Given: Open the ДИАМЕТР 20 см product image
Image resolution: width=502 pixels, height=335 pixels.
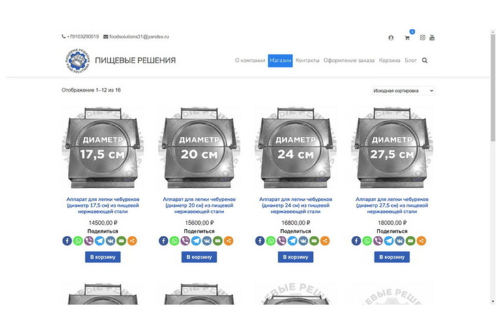Looking at the screenshot, I should [x=199, y=148].
